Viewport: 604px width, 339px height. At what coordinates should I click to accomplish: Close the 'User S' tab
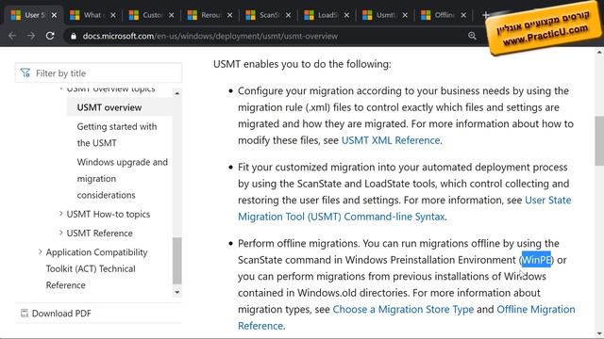55,15
